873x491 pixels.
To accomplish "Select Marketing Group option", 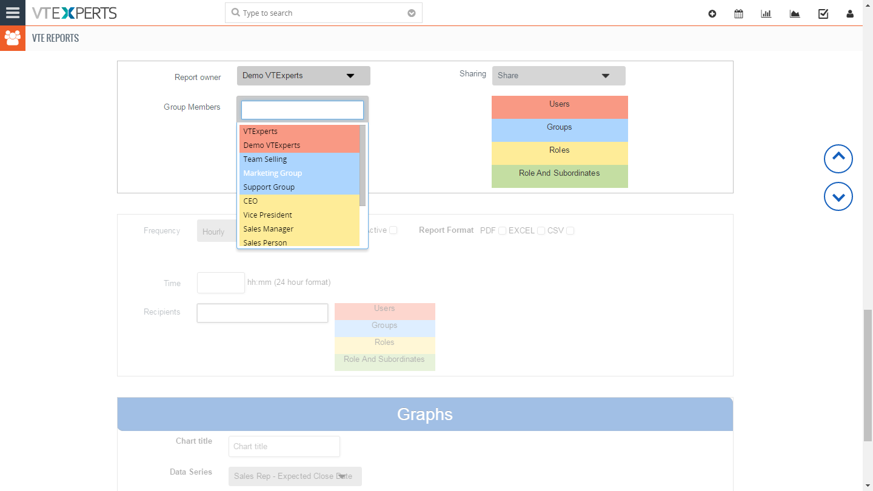I will (299, 173).
